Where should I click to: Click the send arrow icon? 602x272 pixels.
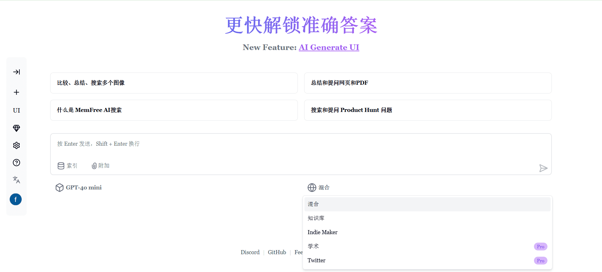pos(543,168)
